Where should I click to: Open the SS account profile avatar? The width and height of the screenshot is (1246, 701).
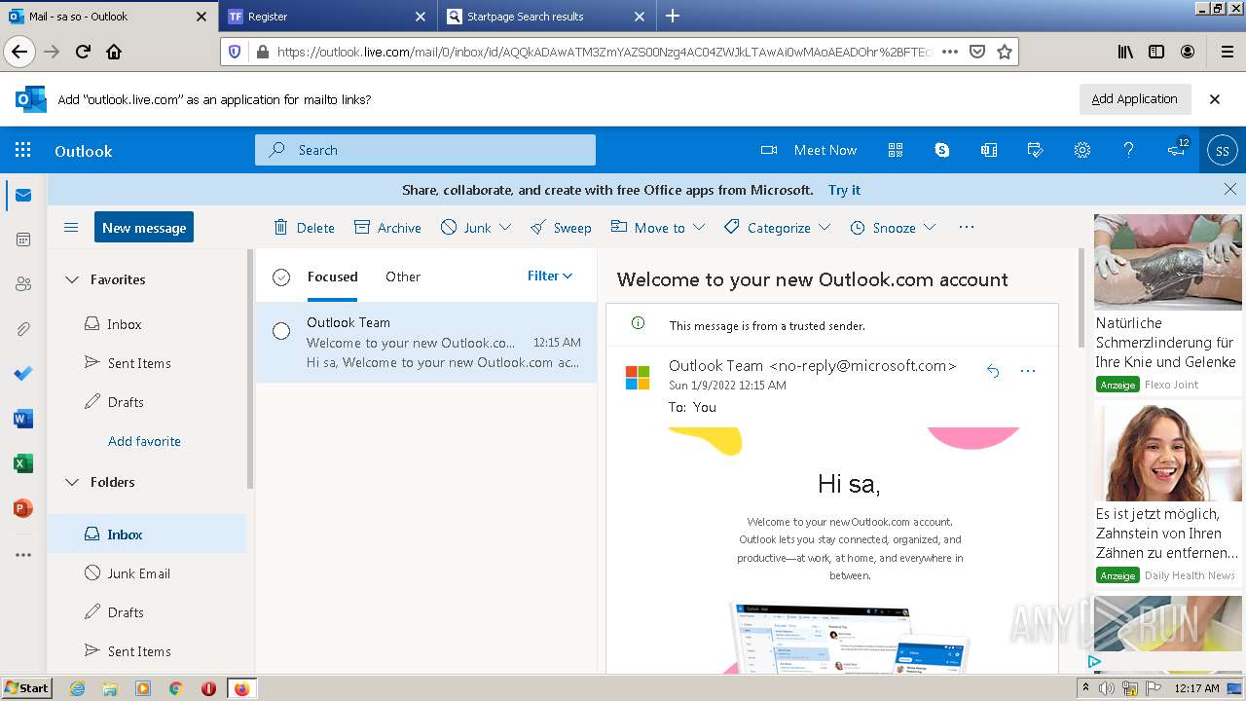[x=1223, y=150]
